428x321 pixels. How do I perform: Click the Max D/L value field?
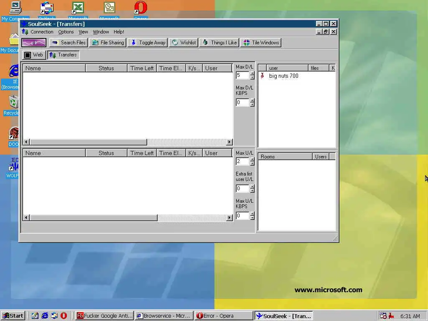tap(242, 75)
